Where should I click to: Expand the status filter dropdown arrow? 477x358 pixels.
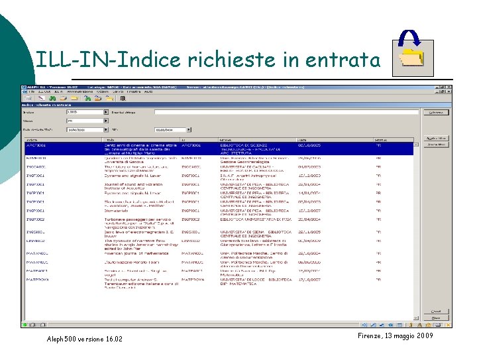pos(106,121)
